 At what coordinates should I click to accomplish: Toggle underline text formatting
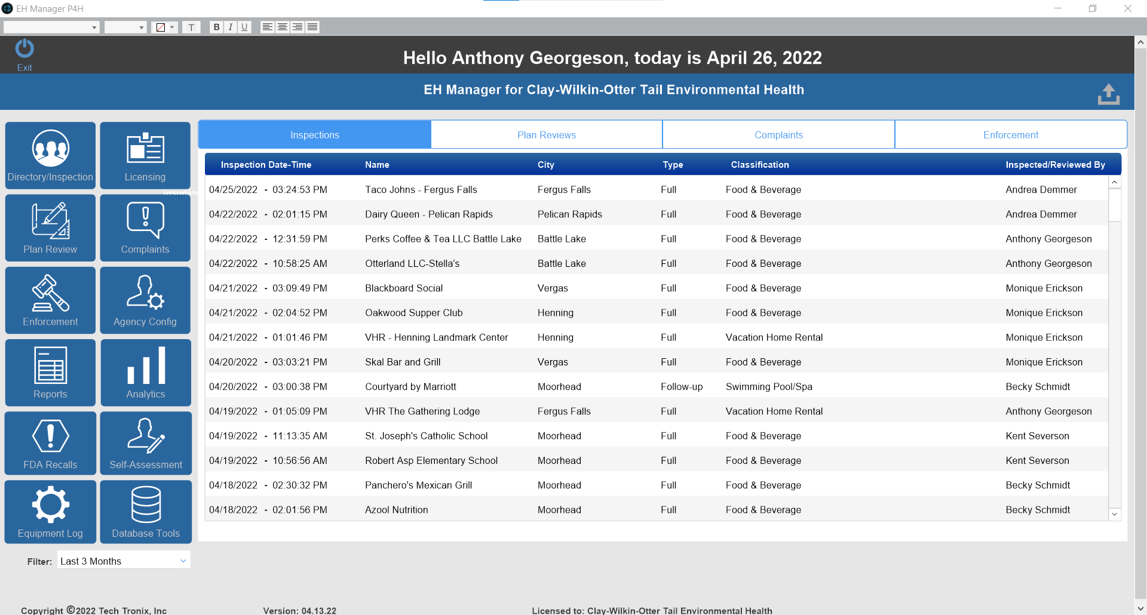point(244,27)
